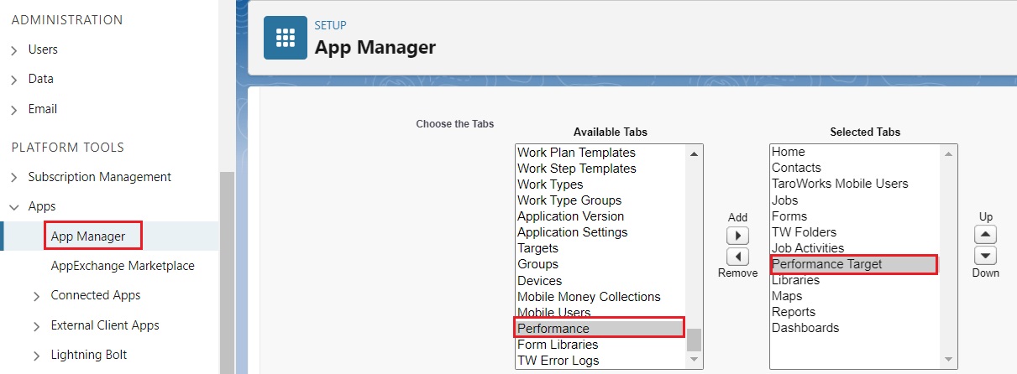This screenshot has width=1017, height=374.
Task: Select TaroWorks Mobile Users in Selected Tabs
Action: (x=840, y=184)
